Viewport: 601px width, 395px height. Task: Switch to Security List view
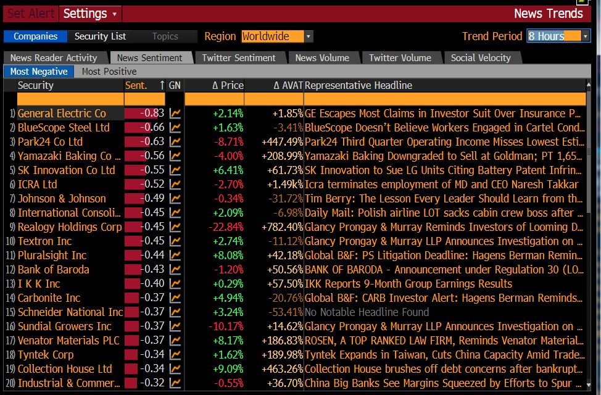(x=100, y=36)
